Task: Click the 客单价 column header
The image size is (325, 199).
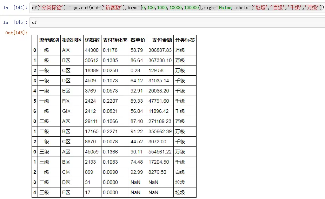Action: (x=138, y=40)
